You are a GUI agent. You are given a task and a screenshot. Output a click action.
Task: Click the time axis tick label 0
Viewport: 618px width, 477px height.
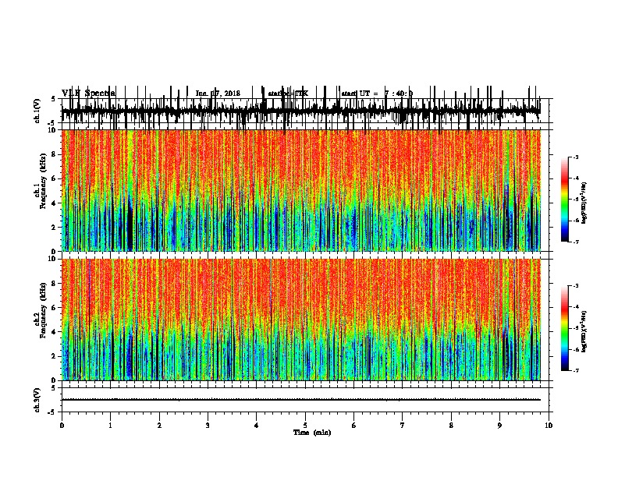[x=62, y=426]
